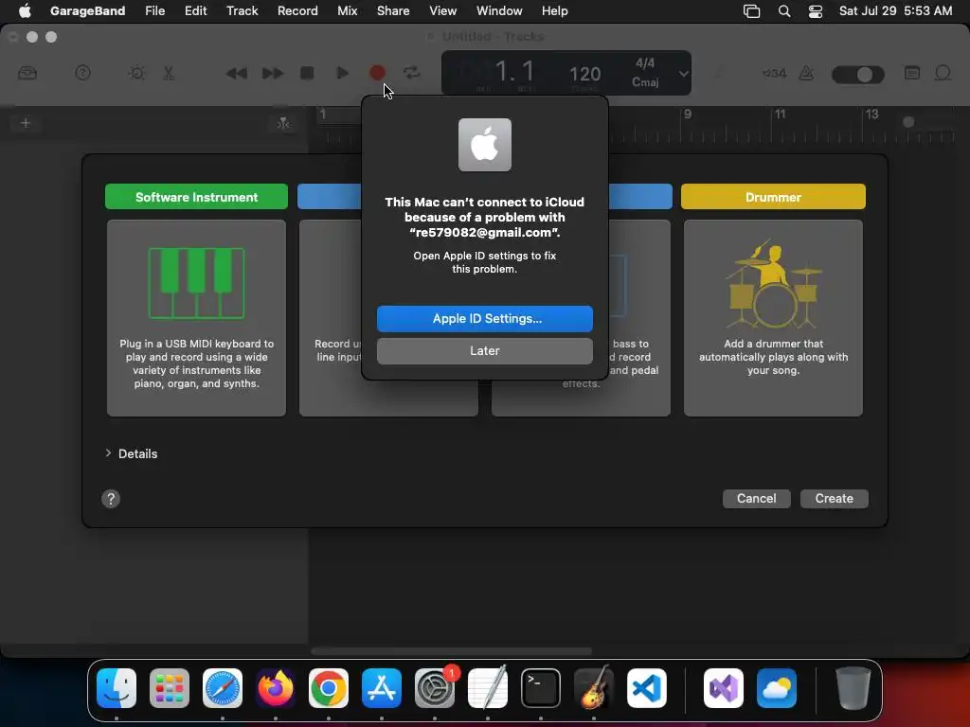Select the Software Instrument header

(x=197, y=197)
